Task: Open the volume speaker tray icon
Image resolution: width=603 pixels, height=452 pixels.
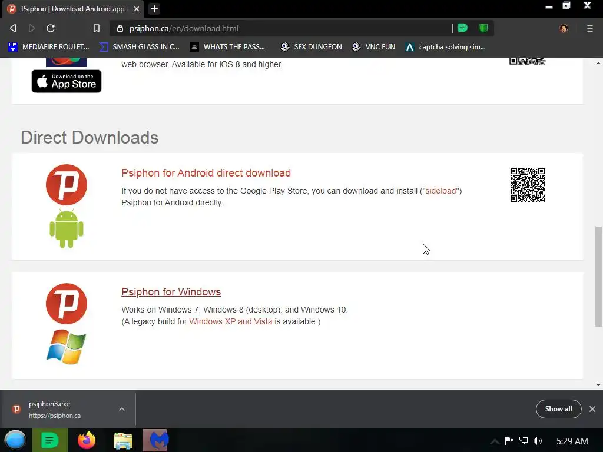Action: [538, 441]
